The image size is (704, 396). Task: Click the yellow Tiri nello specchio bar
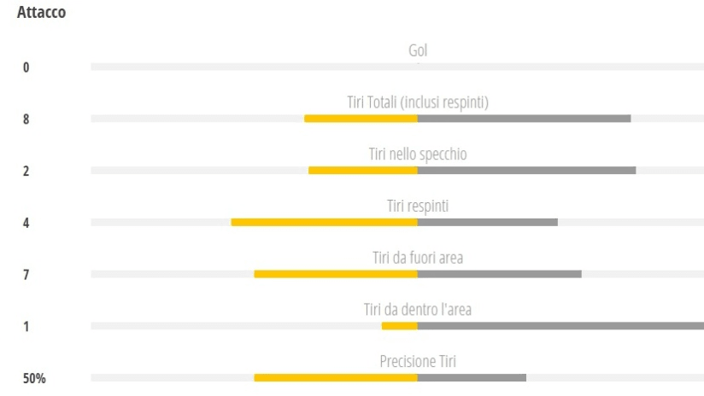point(363,170)
